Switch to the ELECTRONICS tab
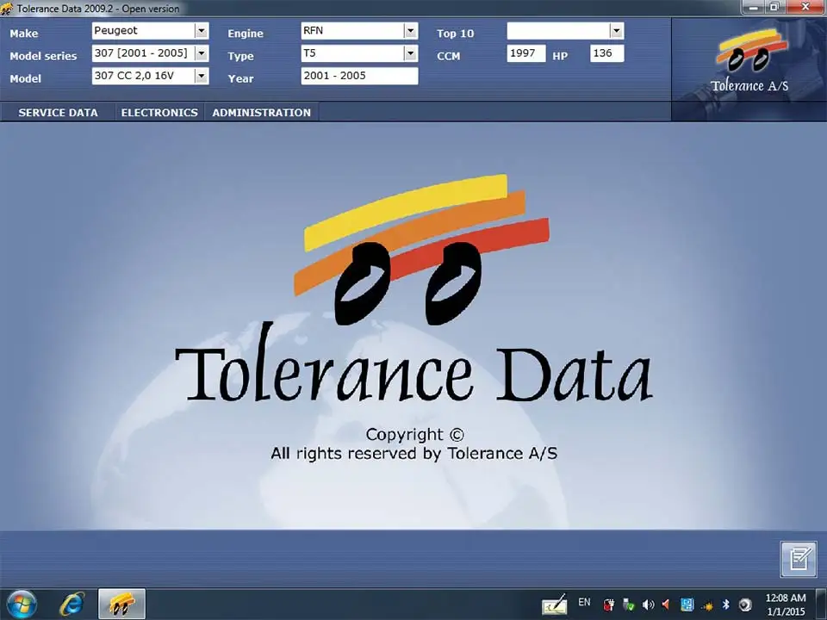This screenshot has height=620, width=827. [x=159, y=112]
